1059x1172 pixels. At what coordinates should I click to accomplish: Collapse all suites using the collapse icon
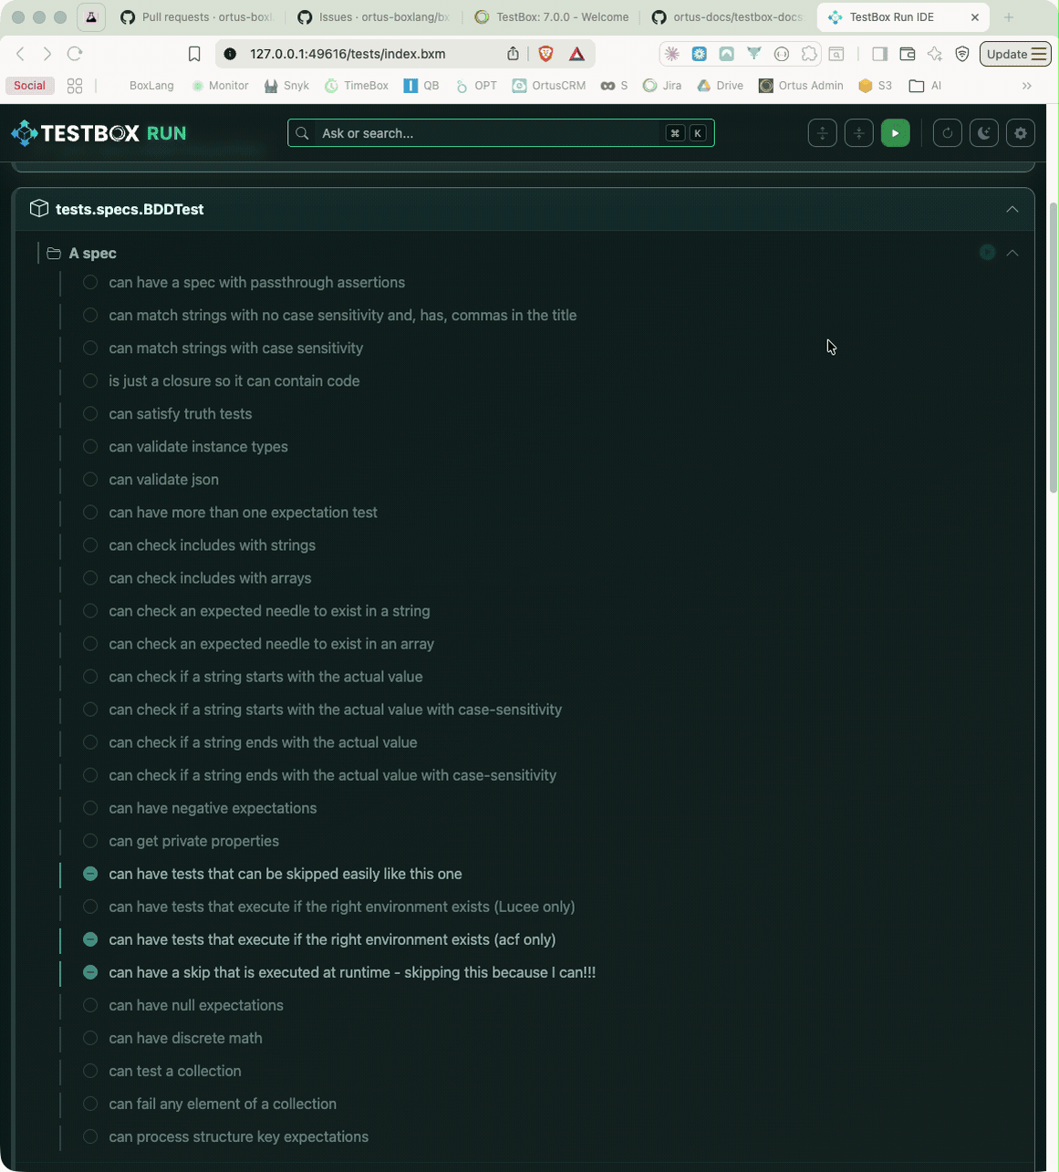point(858,132)
